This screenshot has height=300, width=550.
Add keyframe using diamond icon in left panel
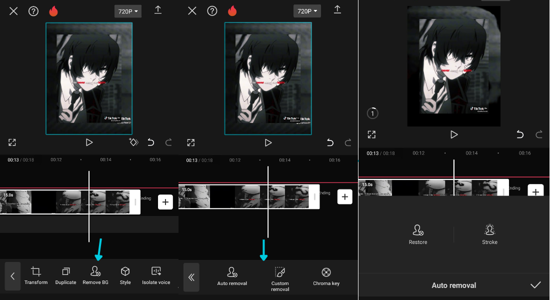coord(133,142)
